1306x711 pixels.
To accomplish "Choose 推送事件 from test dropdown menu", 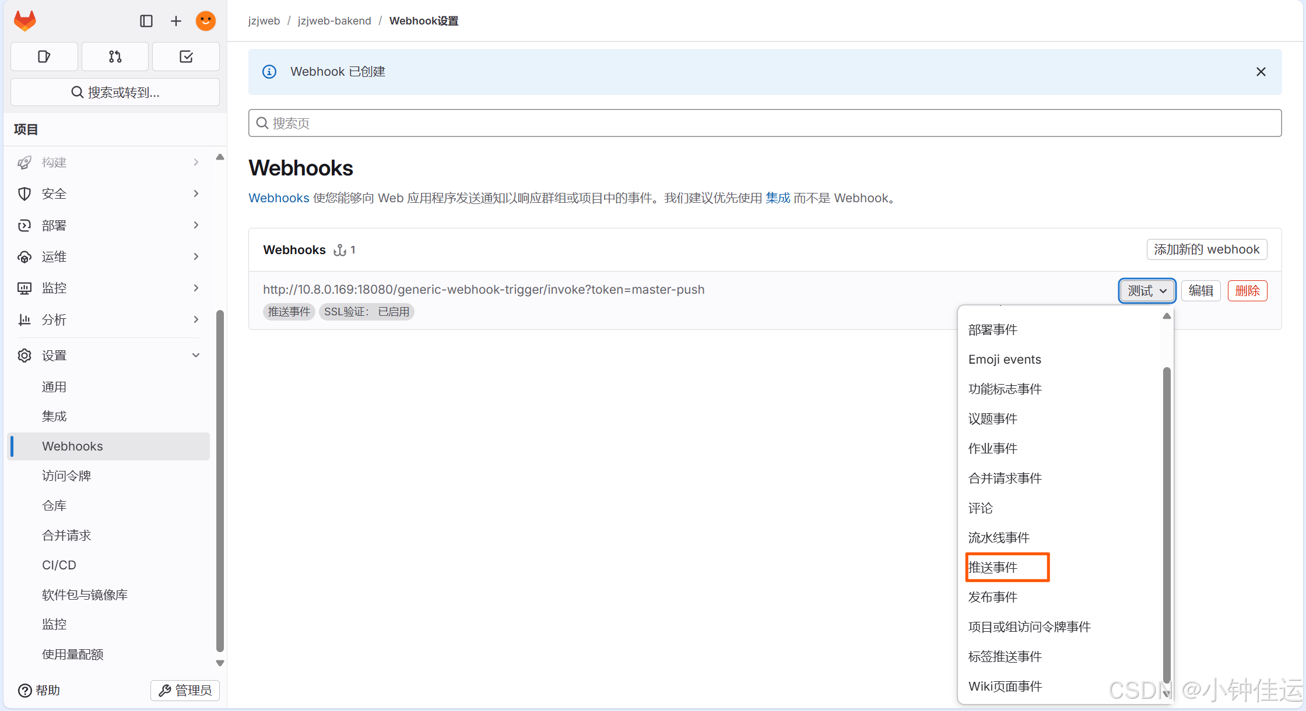I will pyautogui.click(x=1060, y=568).
